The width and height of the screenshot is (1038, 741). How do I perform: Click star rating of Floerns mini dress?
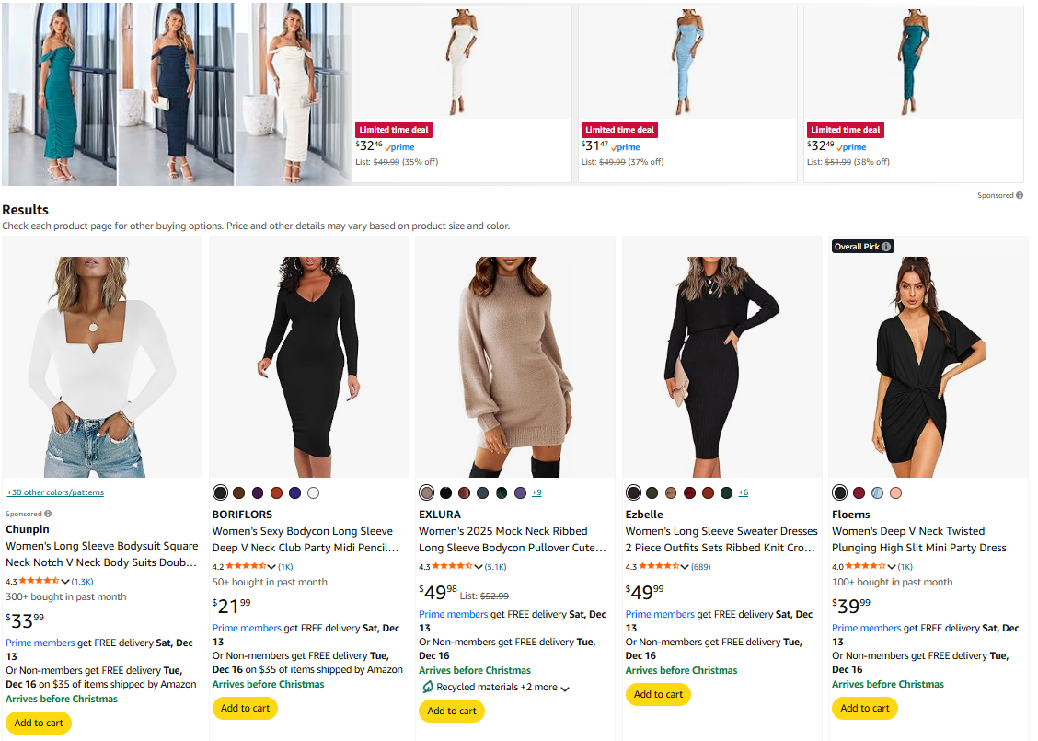click(x=865, y=566)
